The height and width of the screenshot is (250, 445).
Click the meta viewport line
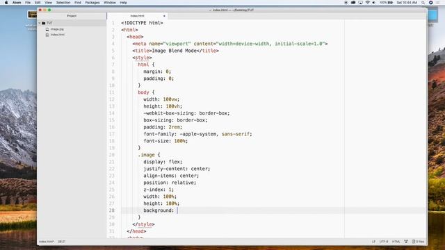coord(230,44)
